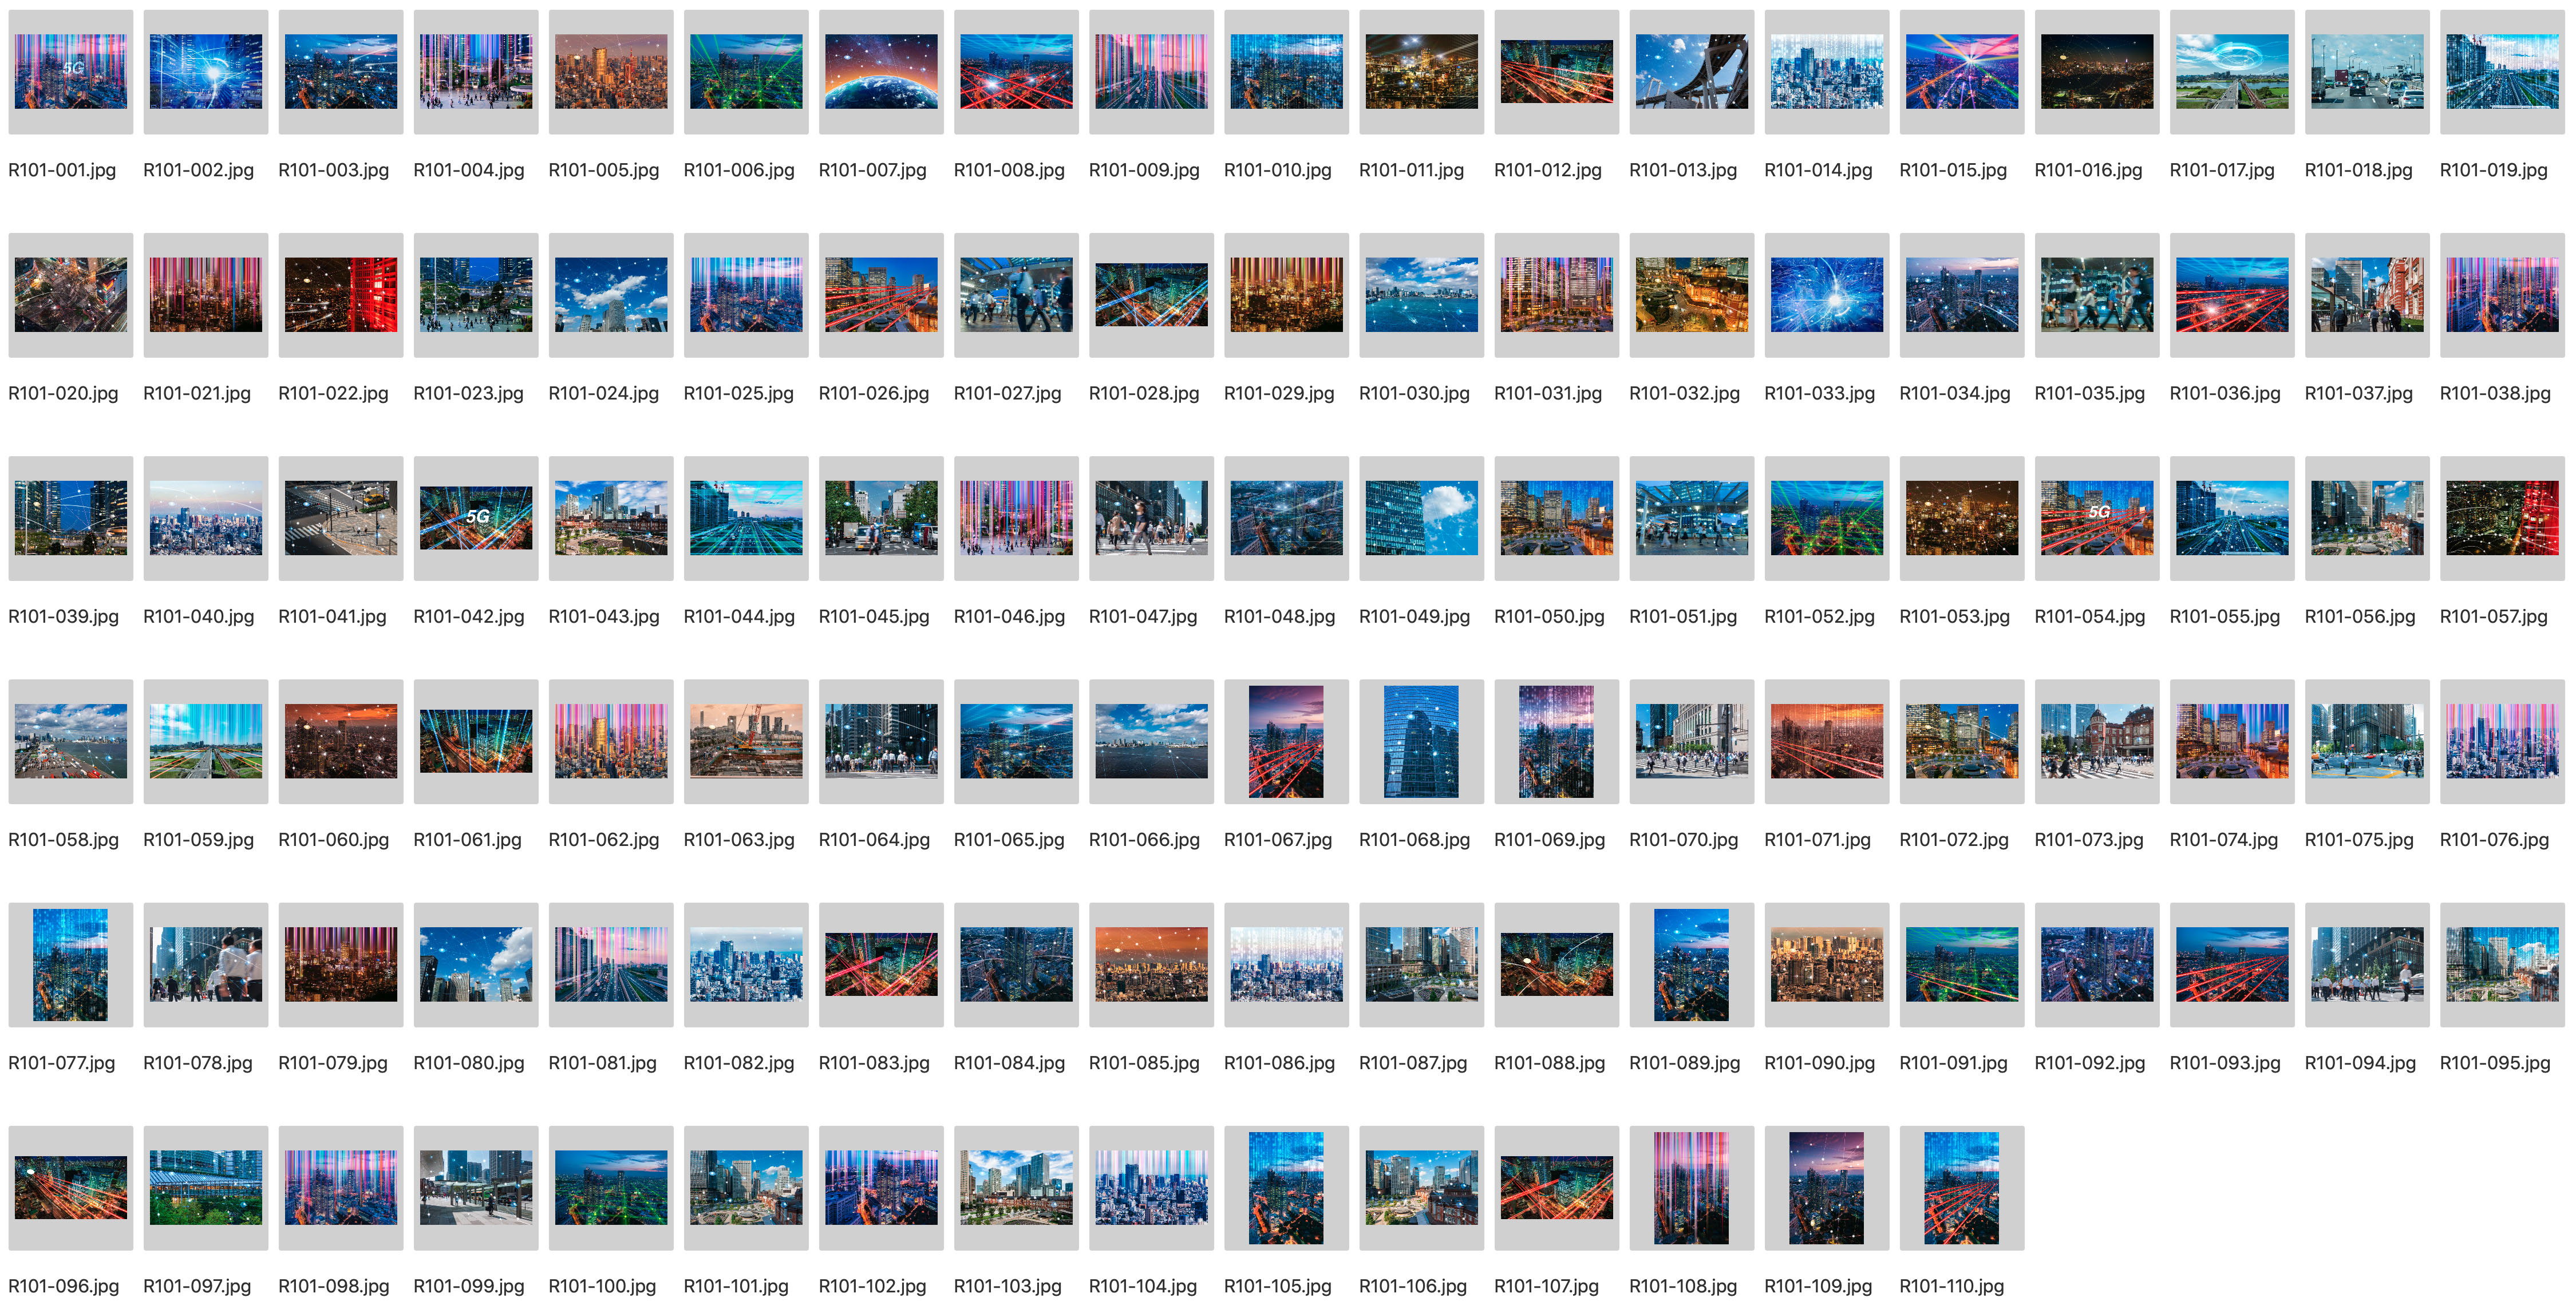
Task: Click the file name R101-093.jpg
Action: [2225, 1062]
